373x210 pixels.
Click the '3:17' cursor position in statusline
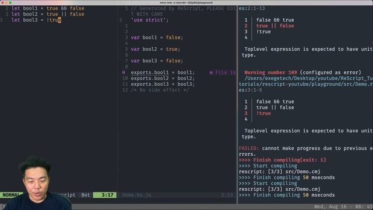tap(105, 195)
